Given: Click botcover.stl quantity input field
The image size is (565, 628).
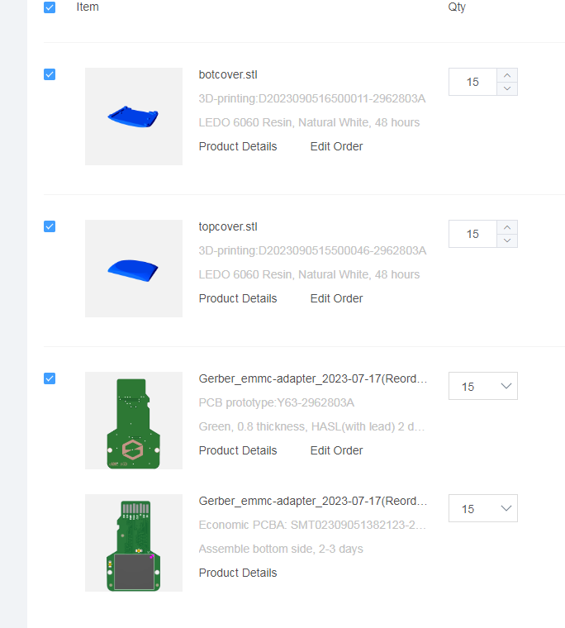Looking at the screenshot, I should tap(473, 82).
